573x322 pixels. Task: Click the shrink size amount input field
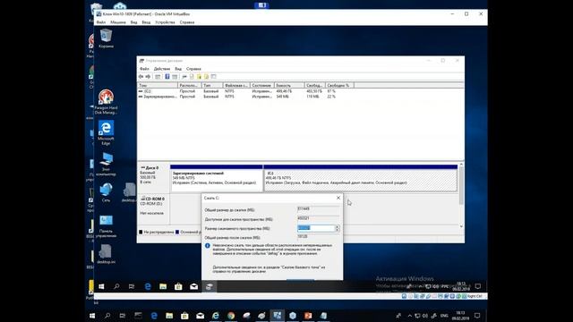(x=316, y=228)
